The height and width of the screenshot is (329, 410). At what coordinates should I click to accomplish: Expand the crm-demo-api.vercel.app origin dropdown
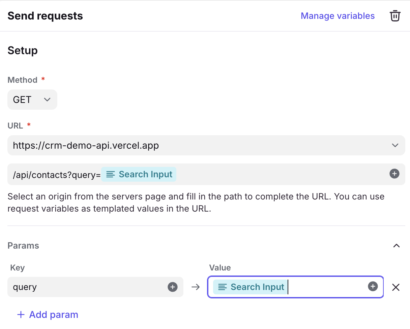[x=395, y=145]
